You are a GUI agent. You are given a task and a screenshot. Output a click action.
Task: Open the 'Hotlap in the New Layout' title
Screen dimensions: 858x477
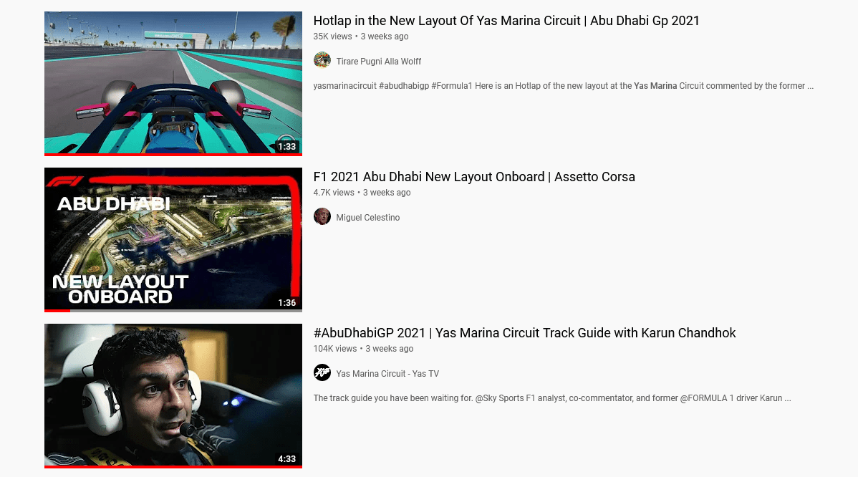click(x=506, y=21)
